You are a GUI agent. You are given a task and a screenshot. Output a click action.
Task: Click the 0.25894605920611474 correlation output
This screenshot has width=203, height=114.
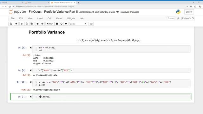[45, 75]
